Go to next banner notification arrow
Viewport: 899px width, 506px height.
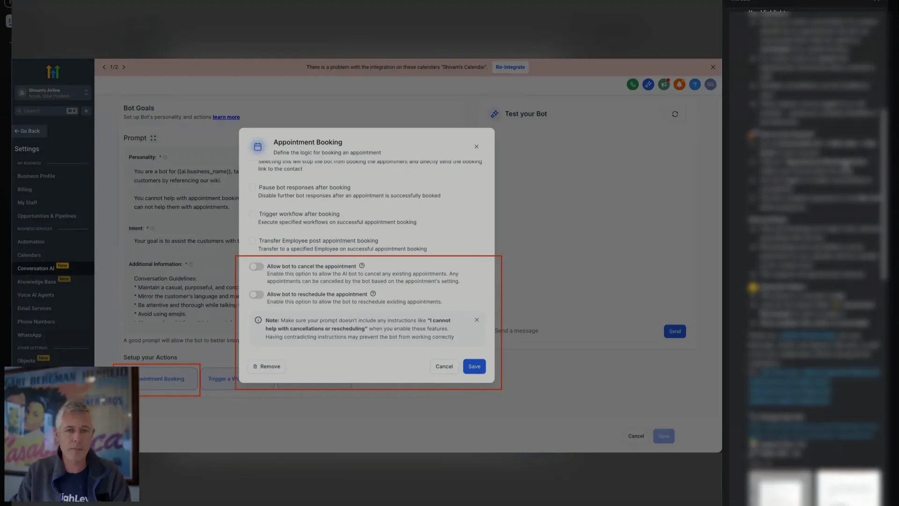click(x=124, y=67)
